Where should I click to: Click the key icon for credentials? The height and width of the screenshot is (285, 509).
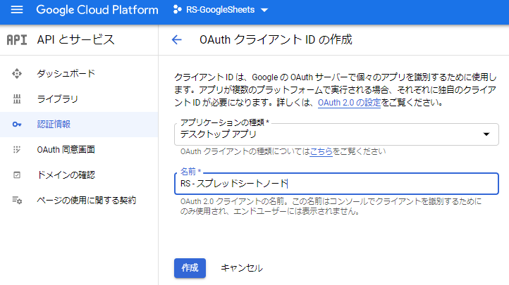coord(17,125)
